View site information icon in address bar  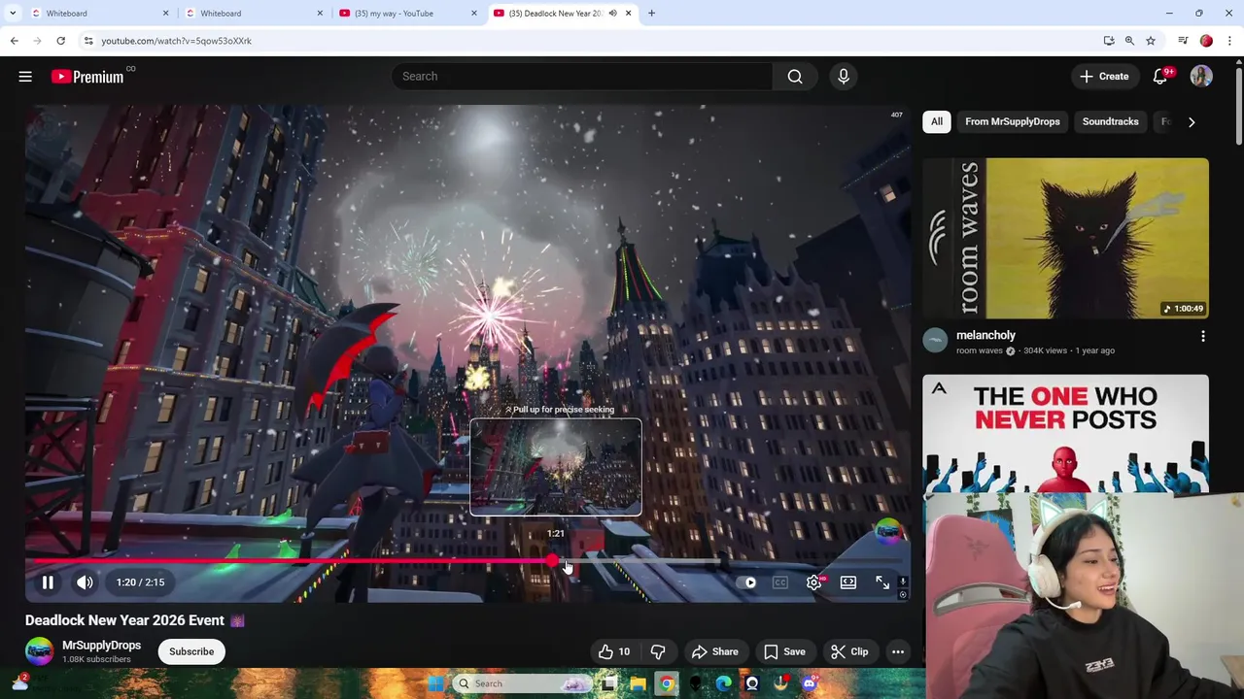[x=88, y=41]
